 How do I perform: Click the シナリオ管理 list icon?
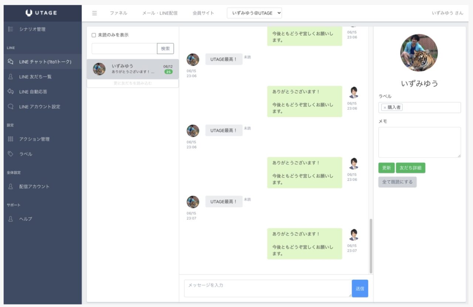pos(11,29)
